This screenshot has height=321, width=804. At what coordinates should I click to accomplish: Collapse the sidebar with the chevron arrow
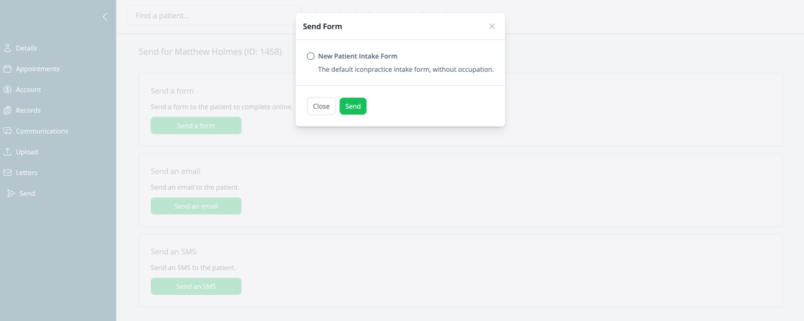[x=105, y=17]
